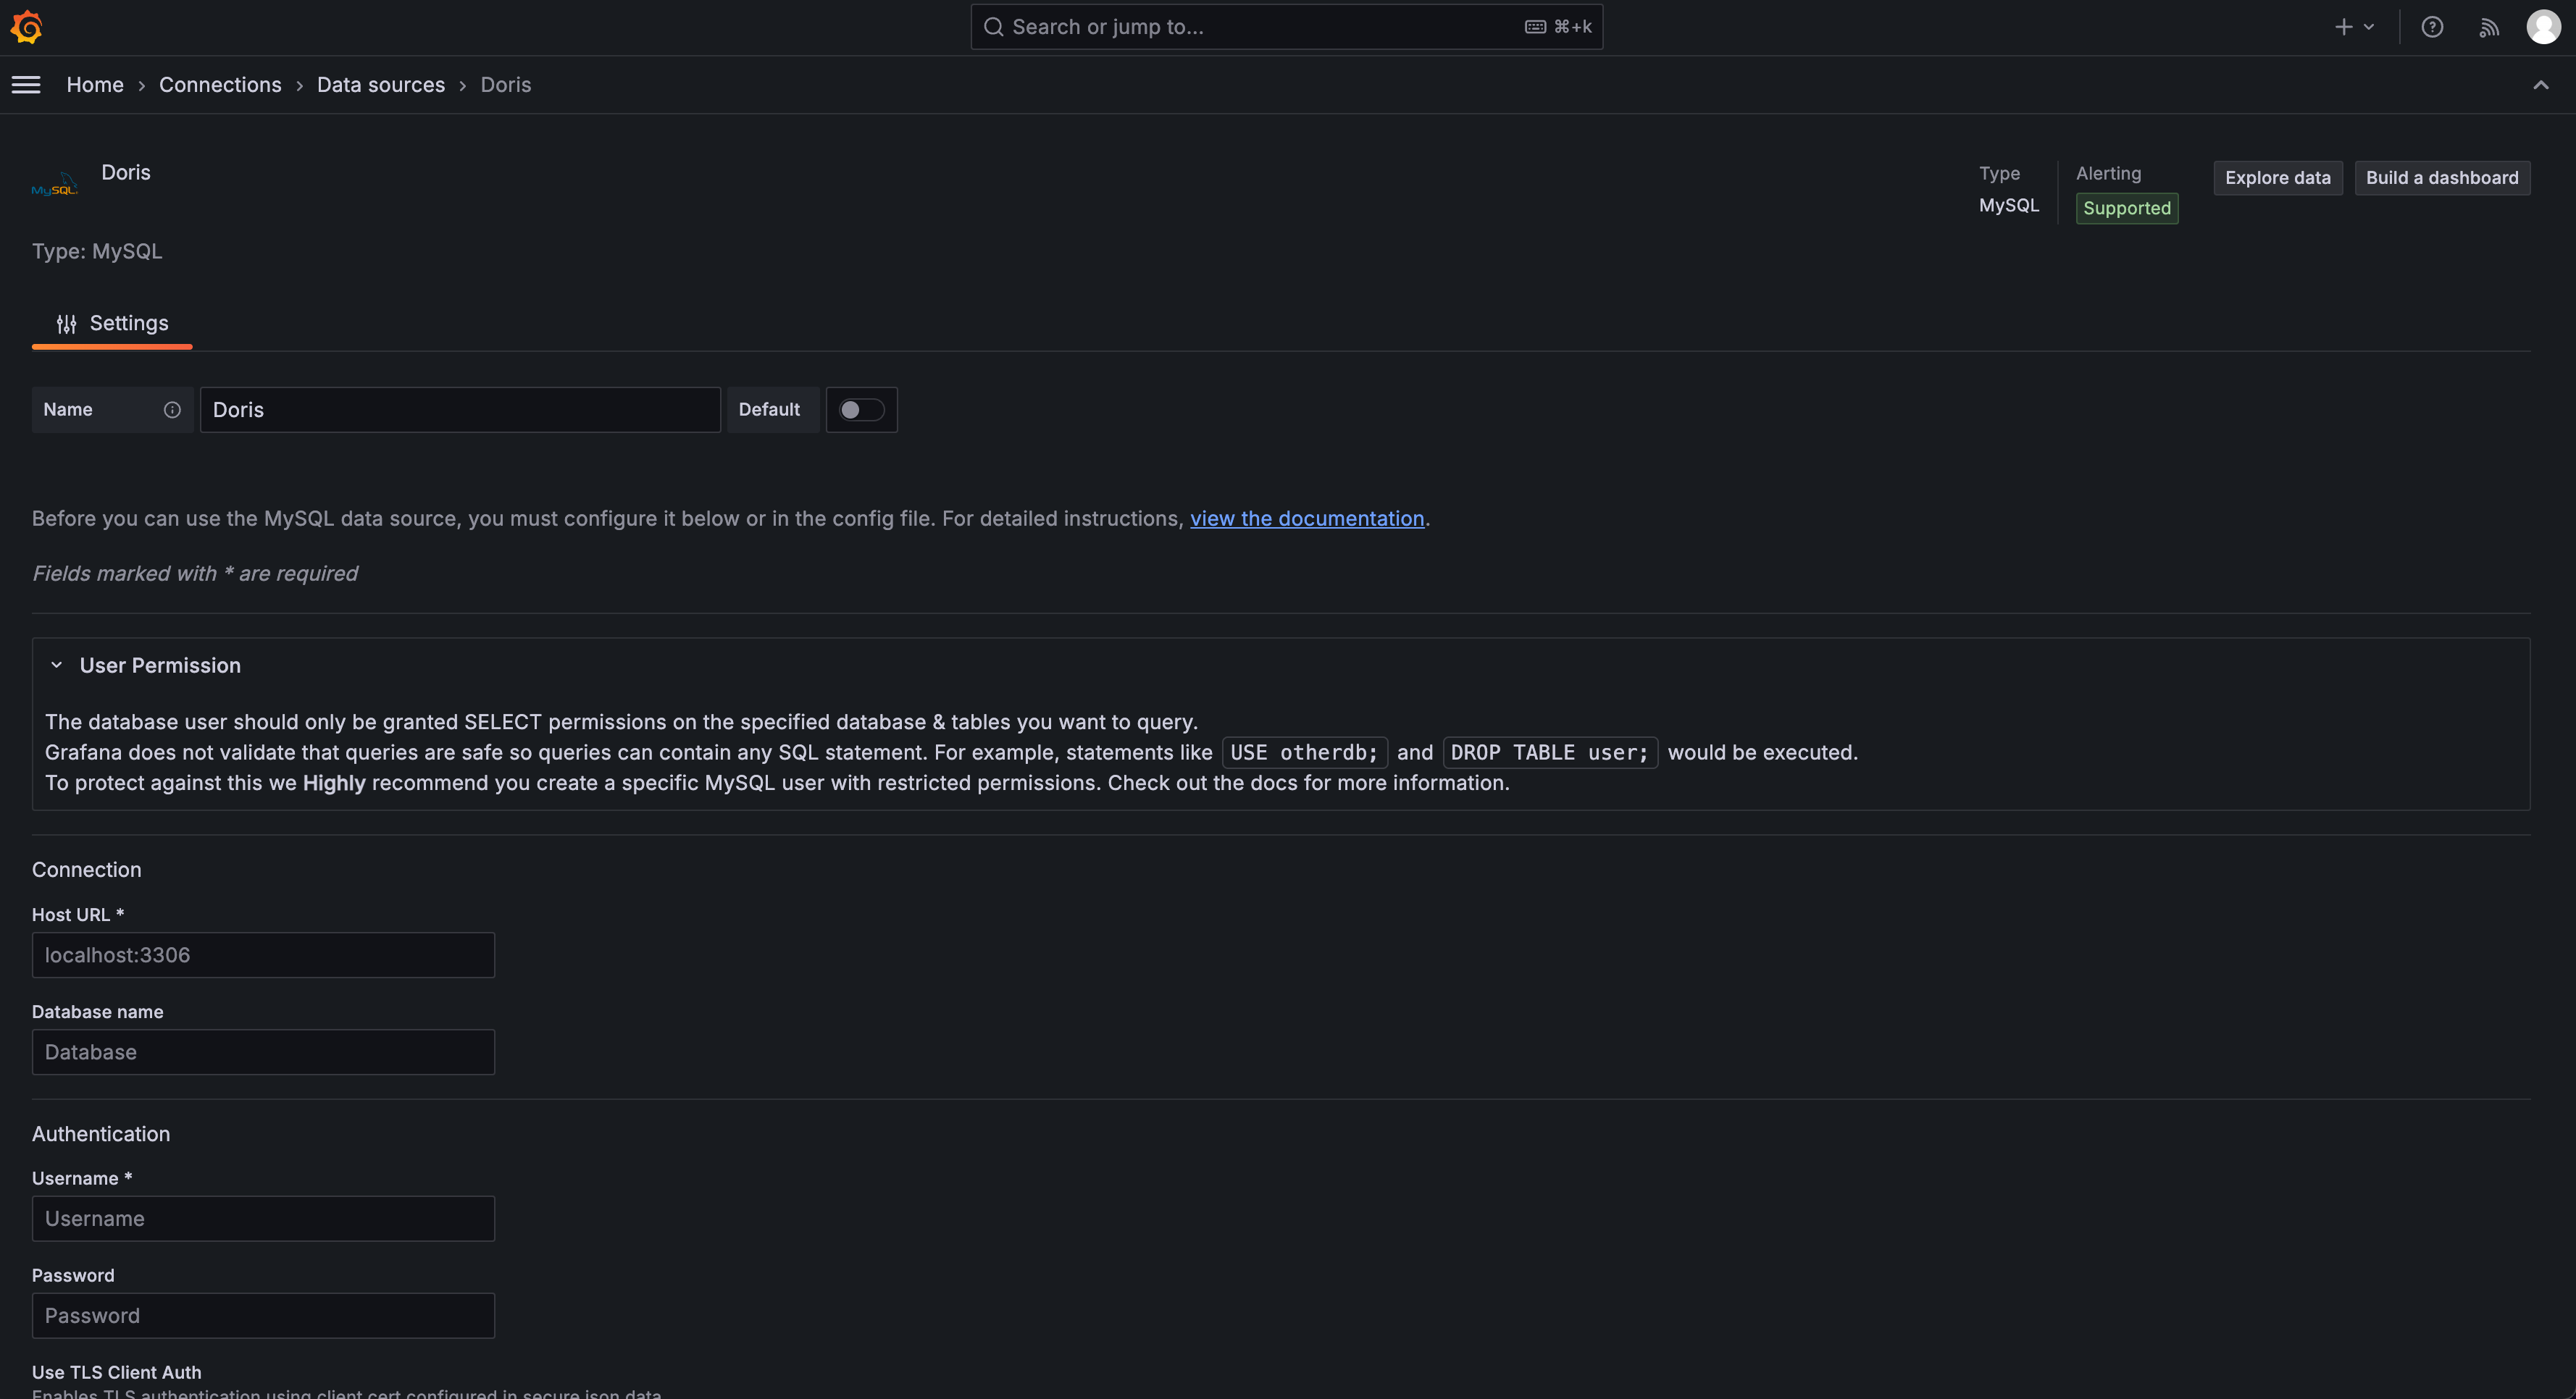Open the hamburger navigation menu

(x=26, y=85)
